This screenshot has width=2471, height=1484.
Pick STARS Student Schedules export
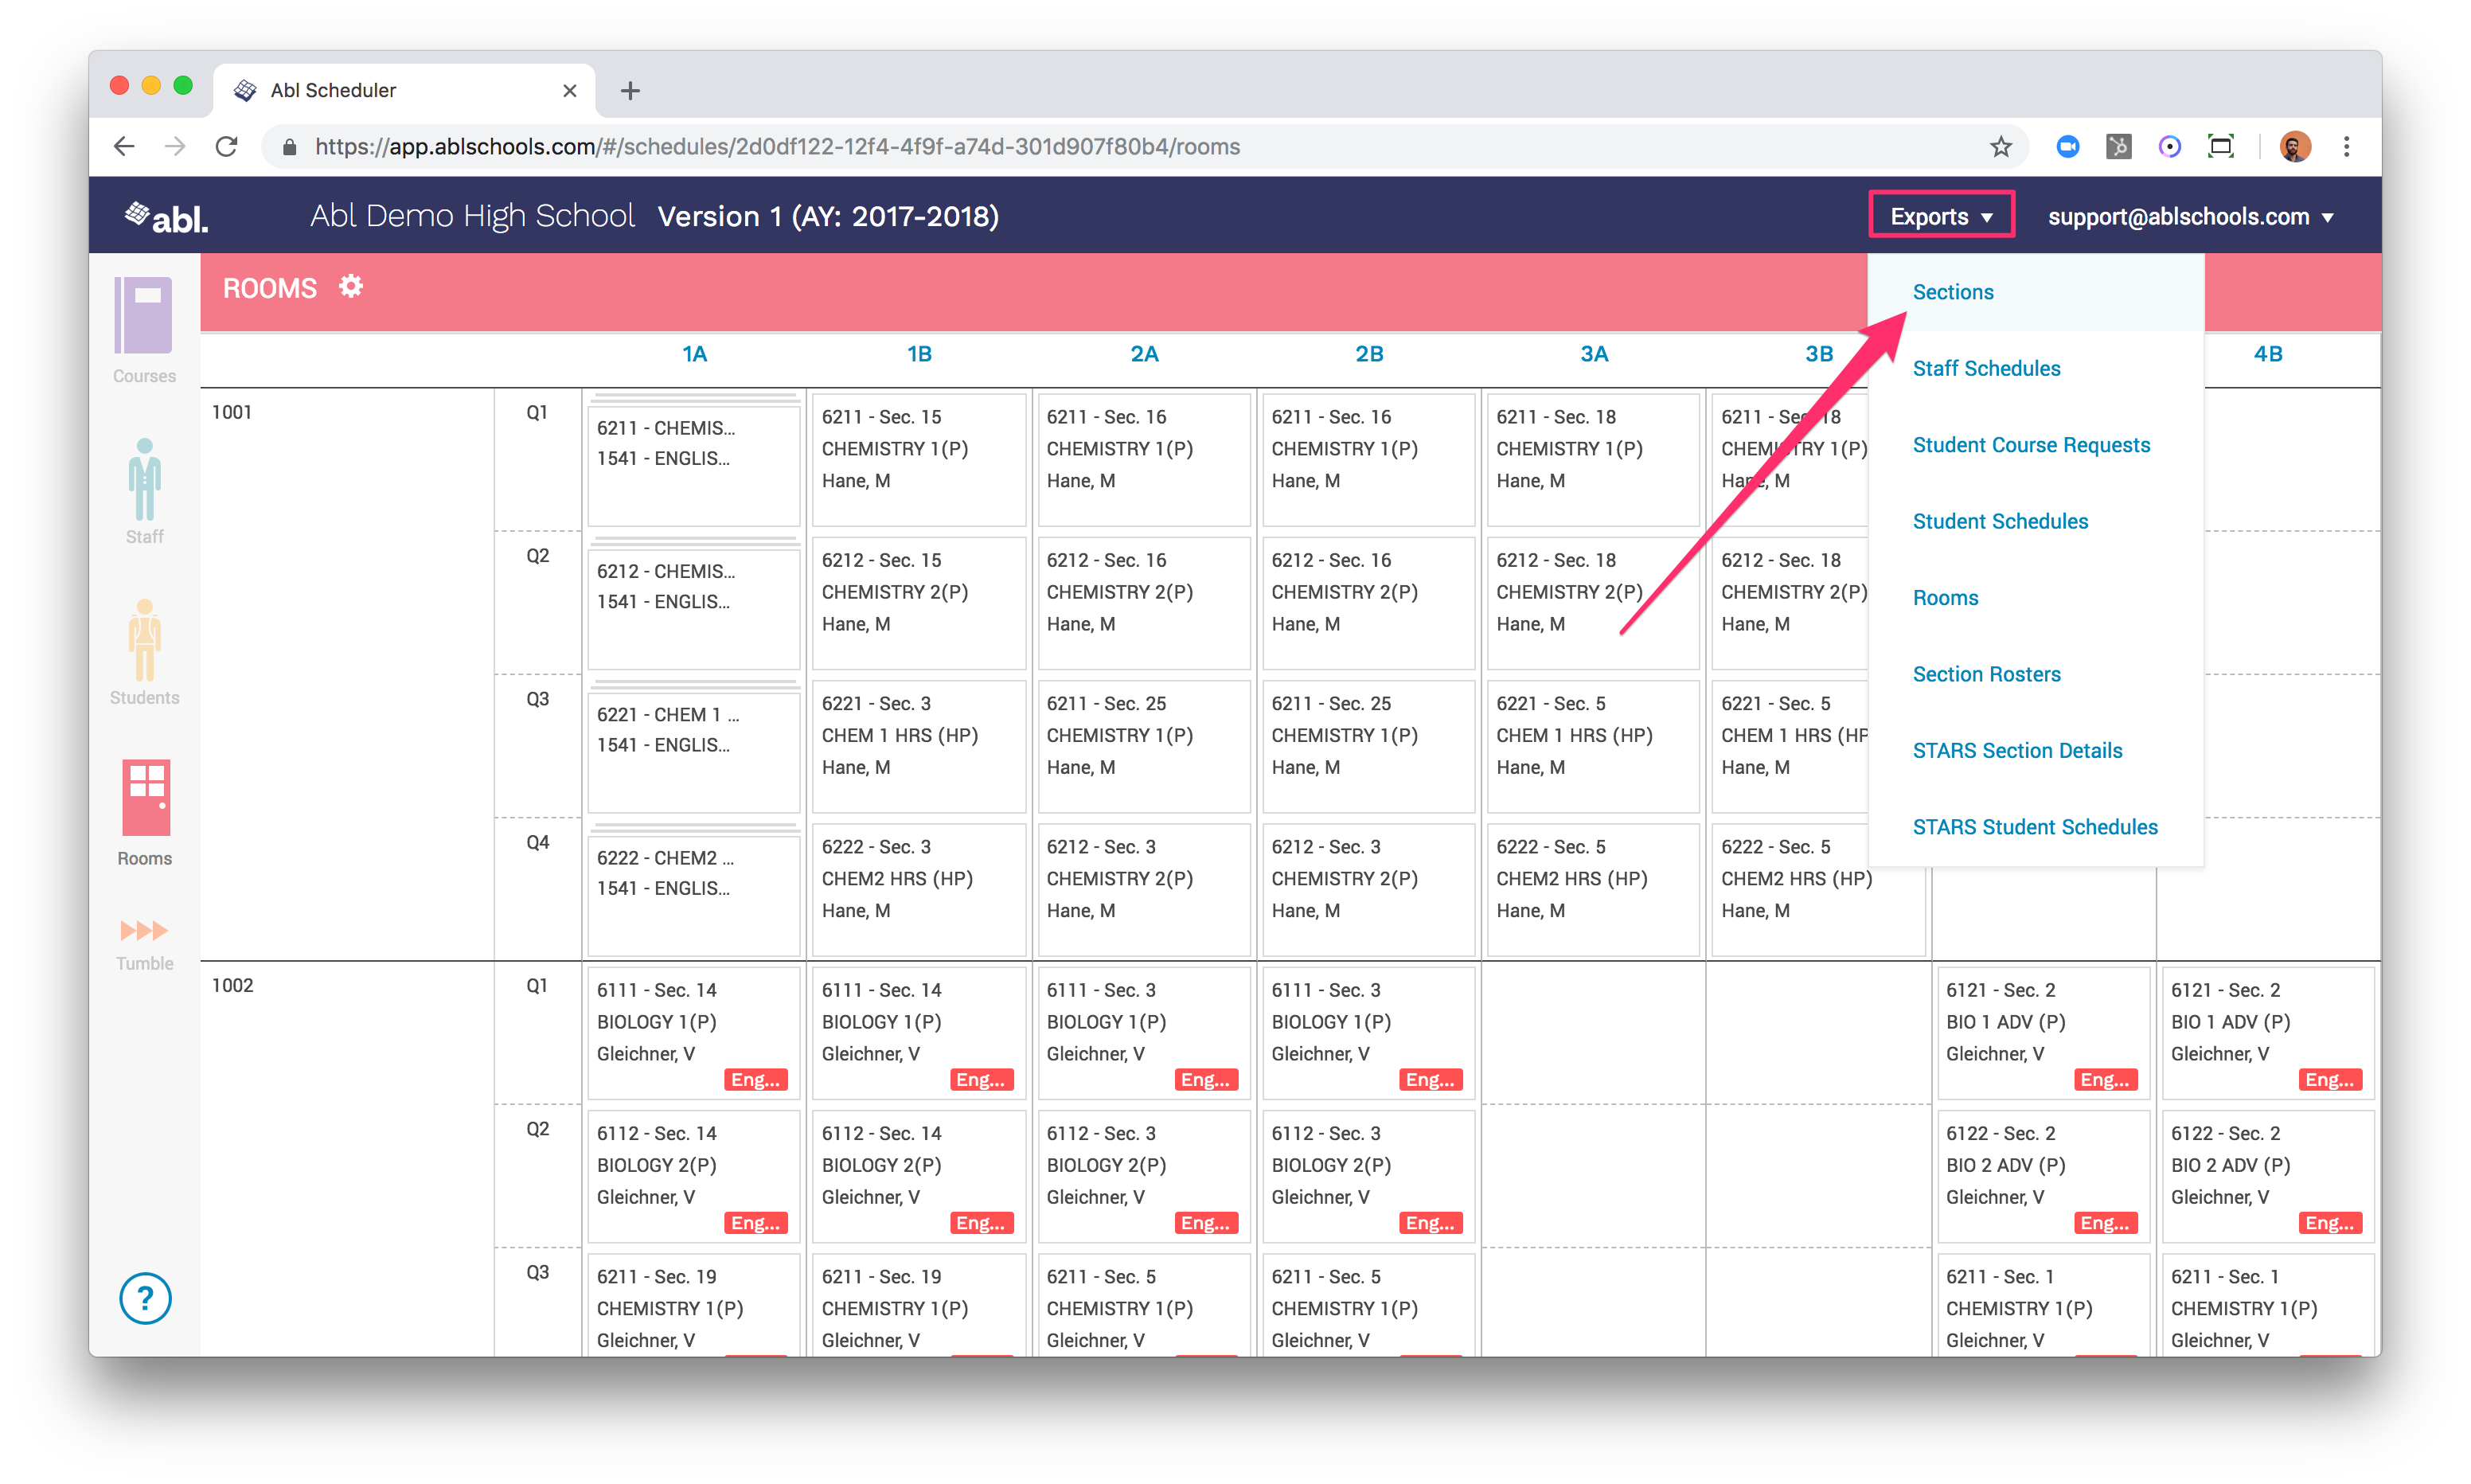pos(2034,827)
